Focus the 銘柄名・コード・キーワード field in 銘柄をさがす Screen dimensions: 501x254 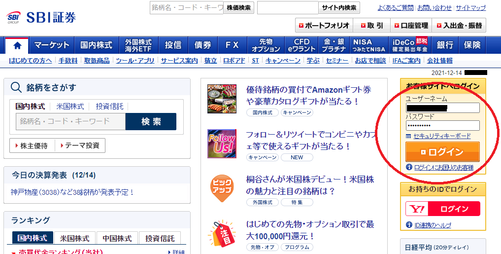pos(70,121)
